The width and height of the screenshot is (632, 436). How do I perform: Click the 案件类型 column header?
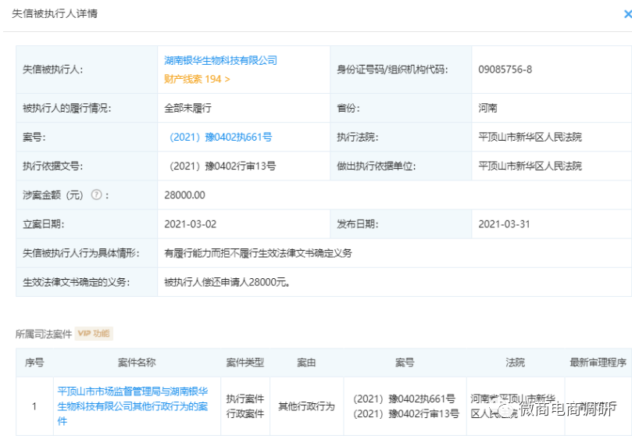(x=245, y=363)
